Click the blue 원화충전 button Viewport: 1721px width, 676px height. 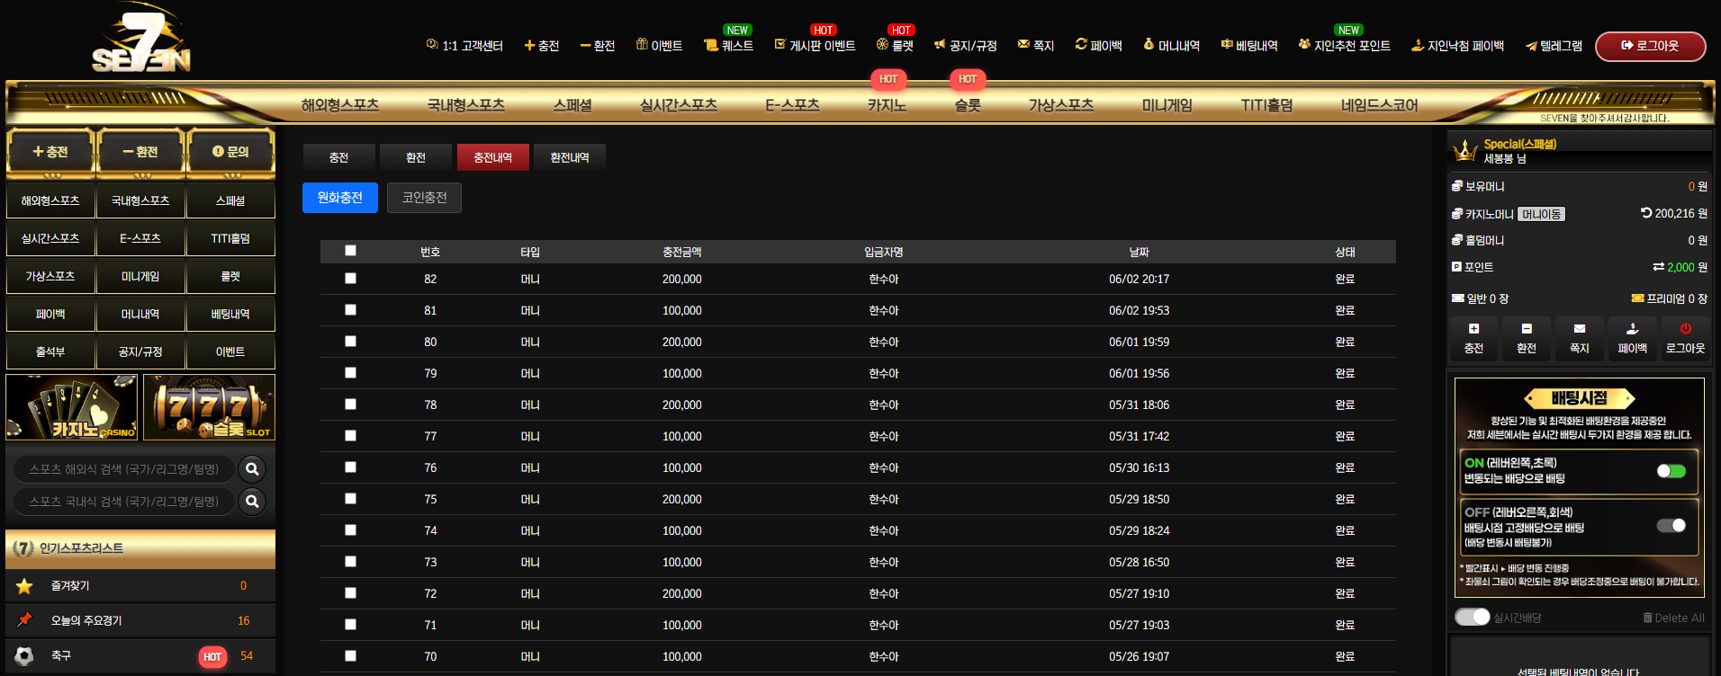point(340,198)
